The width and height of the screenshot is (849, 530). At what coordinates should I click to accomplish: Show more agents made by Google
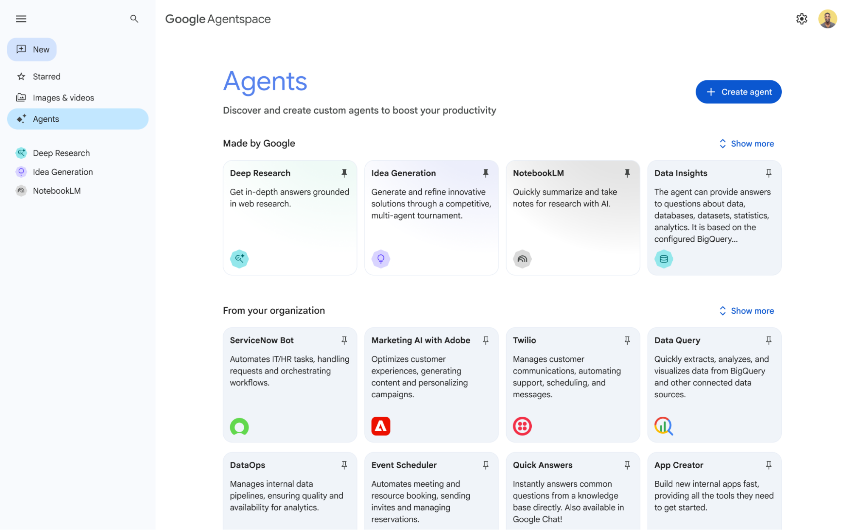pyautogui.click(x=746, y=143)
